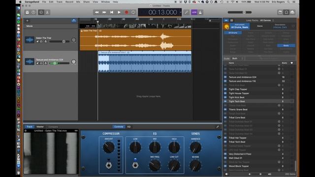Switch loop browser to button view
The width and height of the screenshot is (315, 177).
pyautogui.click(x=226, y=21)
